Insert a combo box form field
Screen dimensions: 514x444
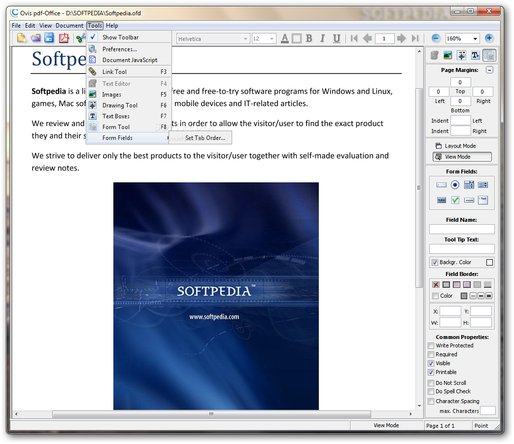point(469,185)
